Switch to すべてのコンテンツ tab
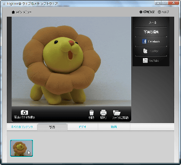181x165 pixels. 22,127
